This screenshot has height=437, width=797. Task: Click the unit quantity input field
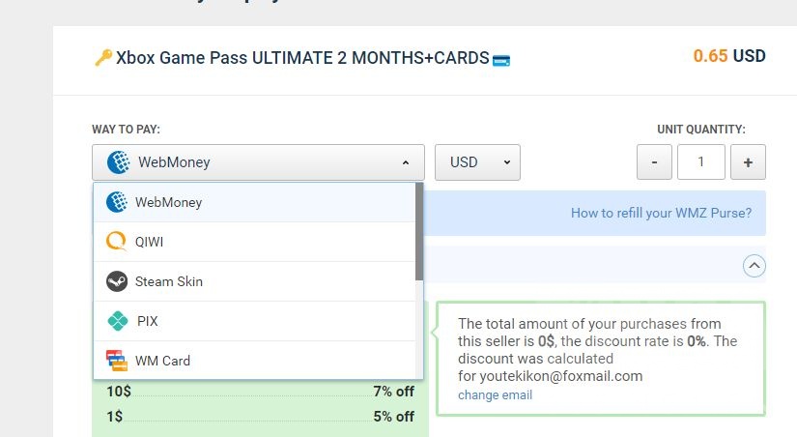tap(700, 162)
